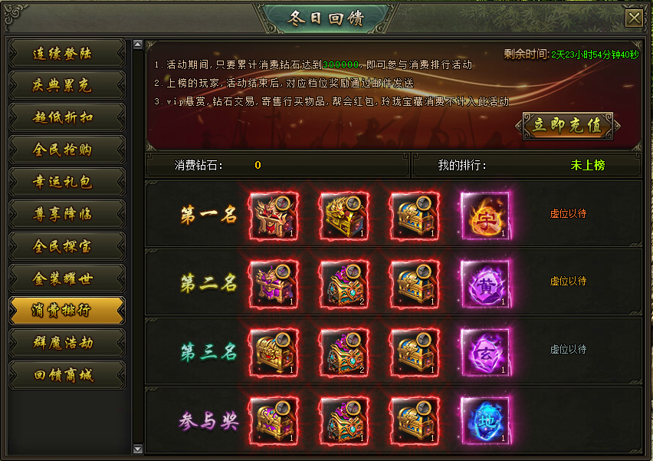Click the purple 黄 gem reward icon
This screenshot has width=653, height=461.
[485, 285]
